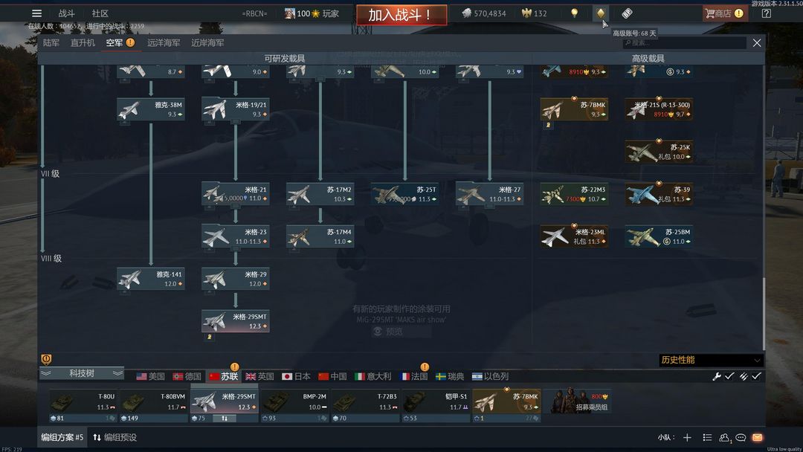Select the 苏-17M2 aircraft
This screenshot has width=803, height=452.
point(320,194)
